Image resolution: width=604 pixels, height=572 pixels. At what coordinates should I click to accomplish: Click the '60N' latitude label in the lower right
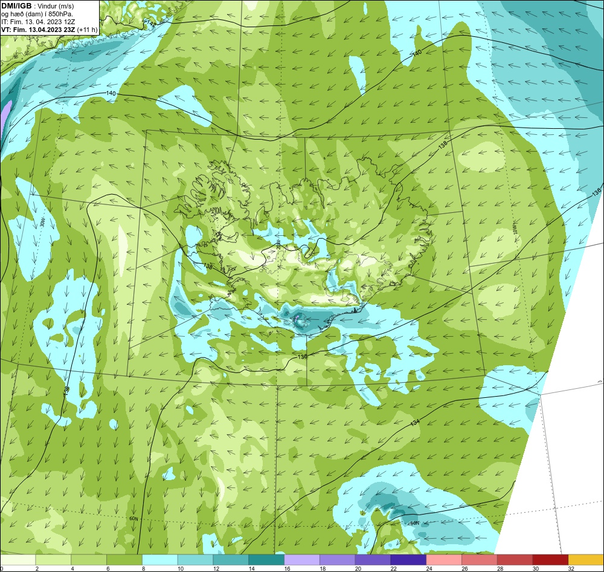coord(414,523)
